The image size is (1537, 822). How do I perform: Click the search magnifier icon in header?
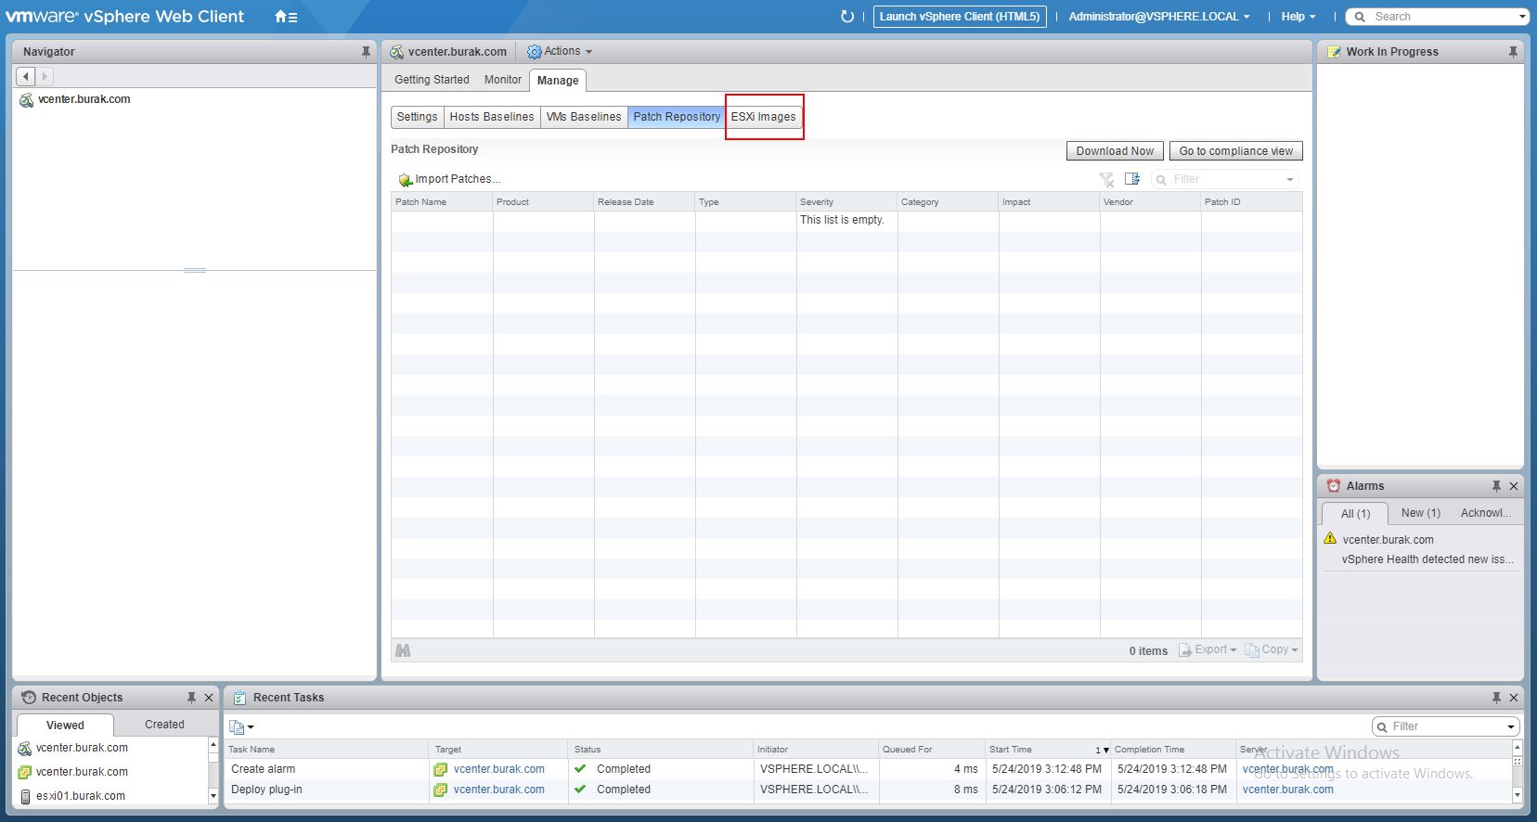(1360, 17)
